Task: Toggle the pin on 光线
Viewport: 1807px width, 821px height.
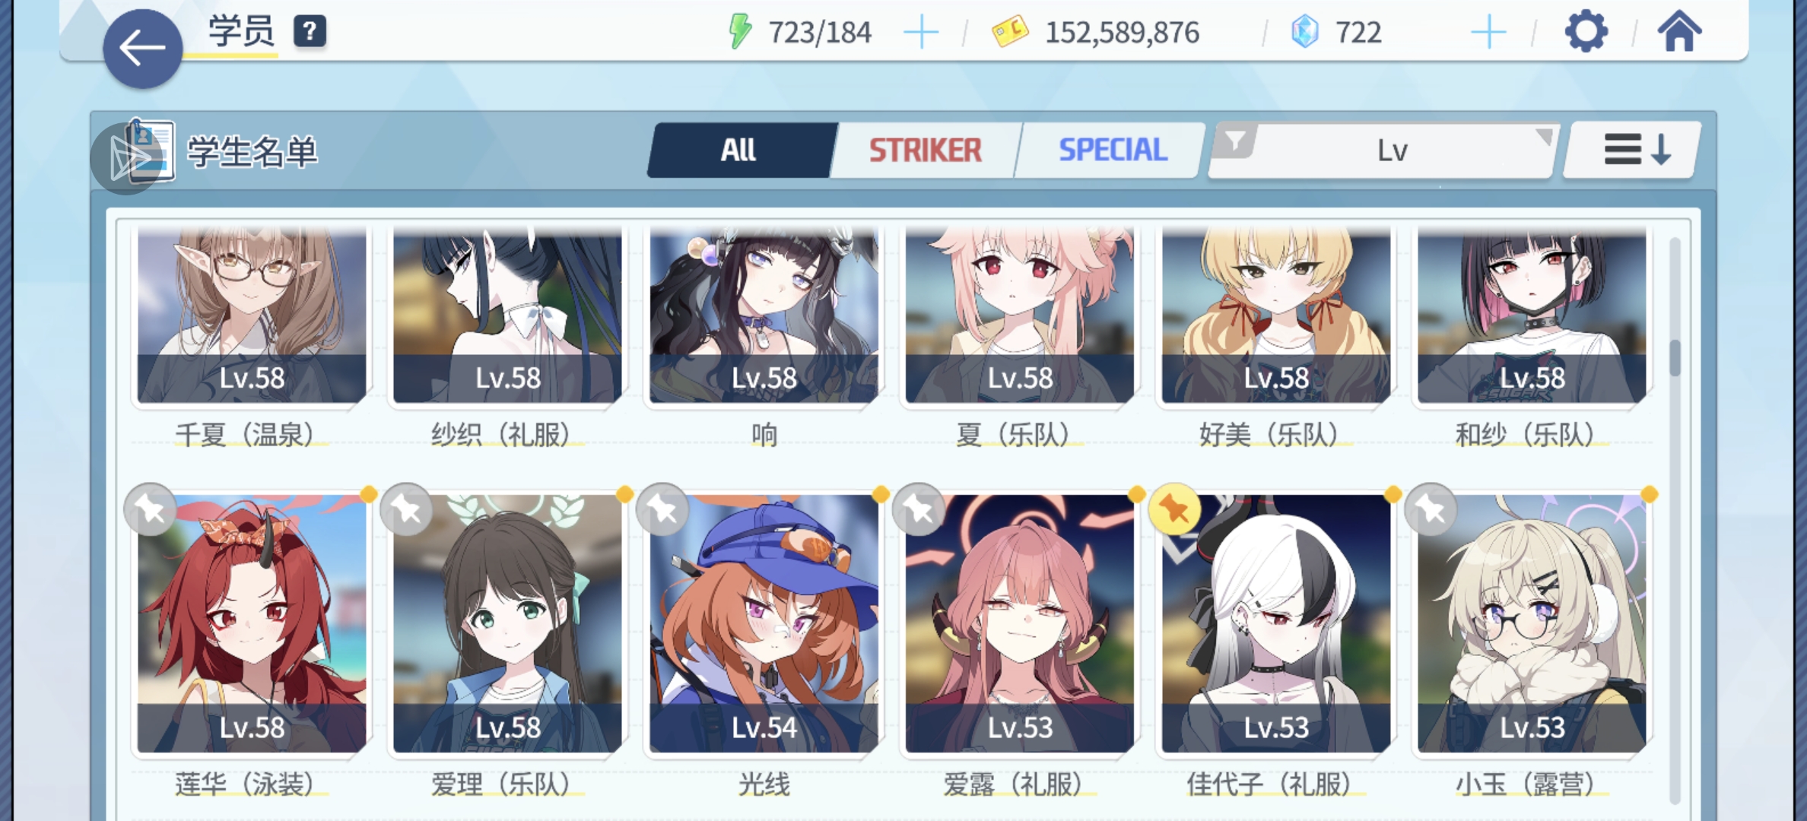Action: point(662,509)
